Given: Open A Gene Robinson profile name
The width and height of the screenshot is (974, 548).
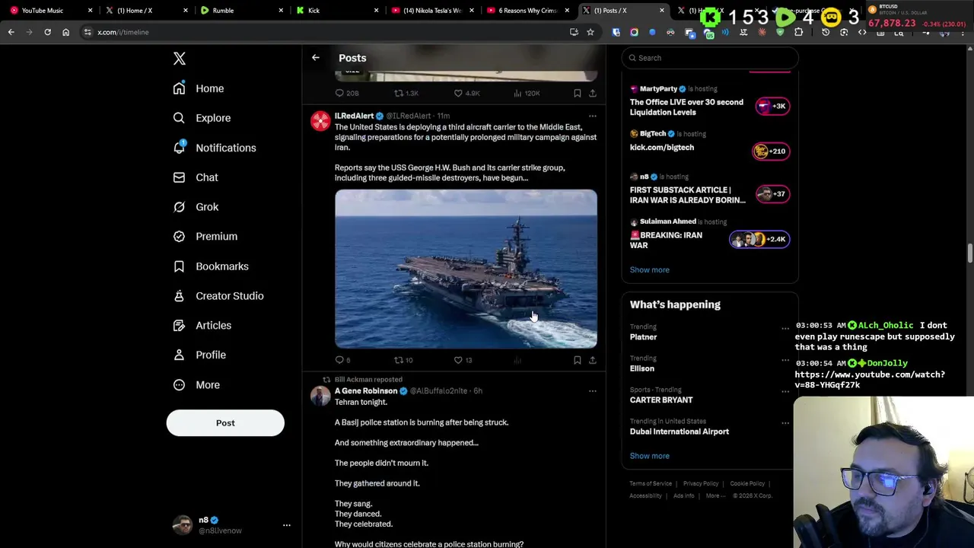Looking at the screenshot, I should (366, 390).
